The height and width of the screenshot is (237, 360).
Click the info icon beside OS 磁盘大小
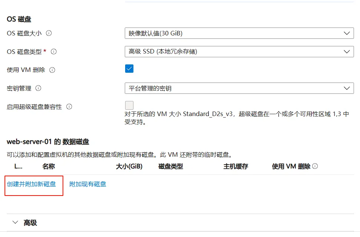point(49,34)
